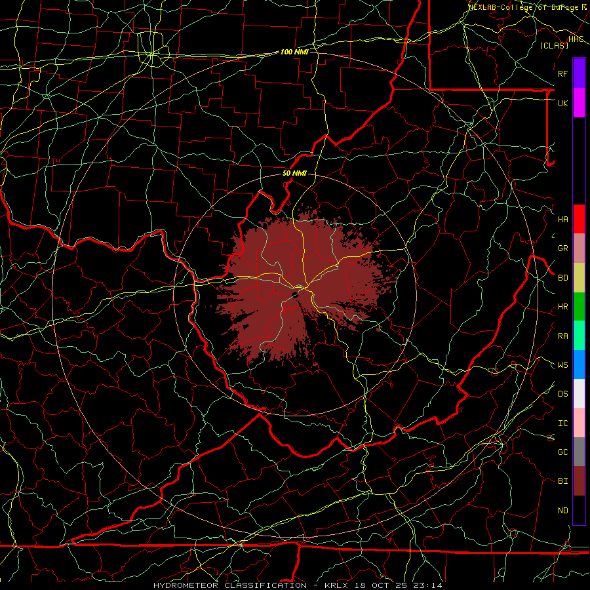Click the HR green legend swatch
The image size is (590, 590).
tap(579, 306)
